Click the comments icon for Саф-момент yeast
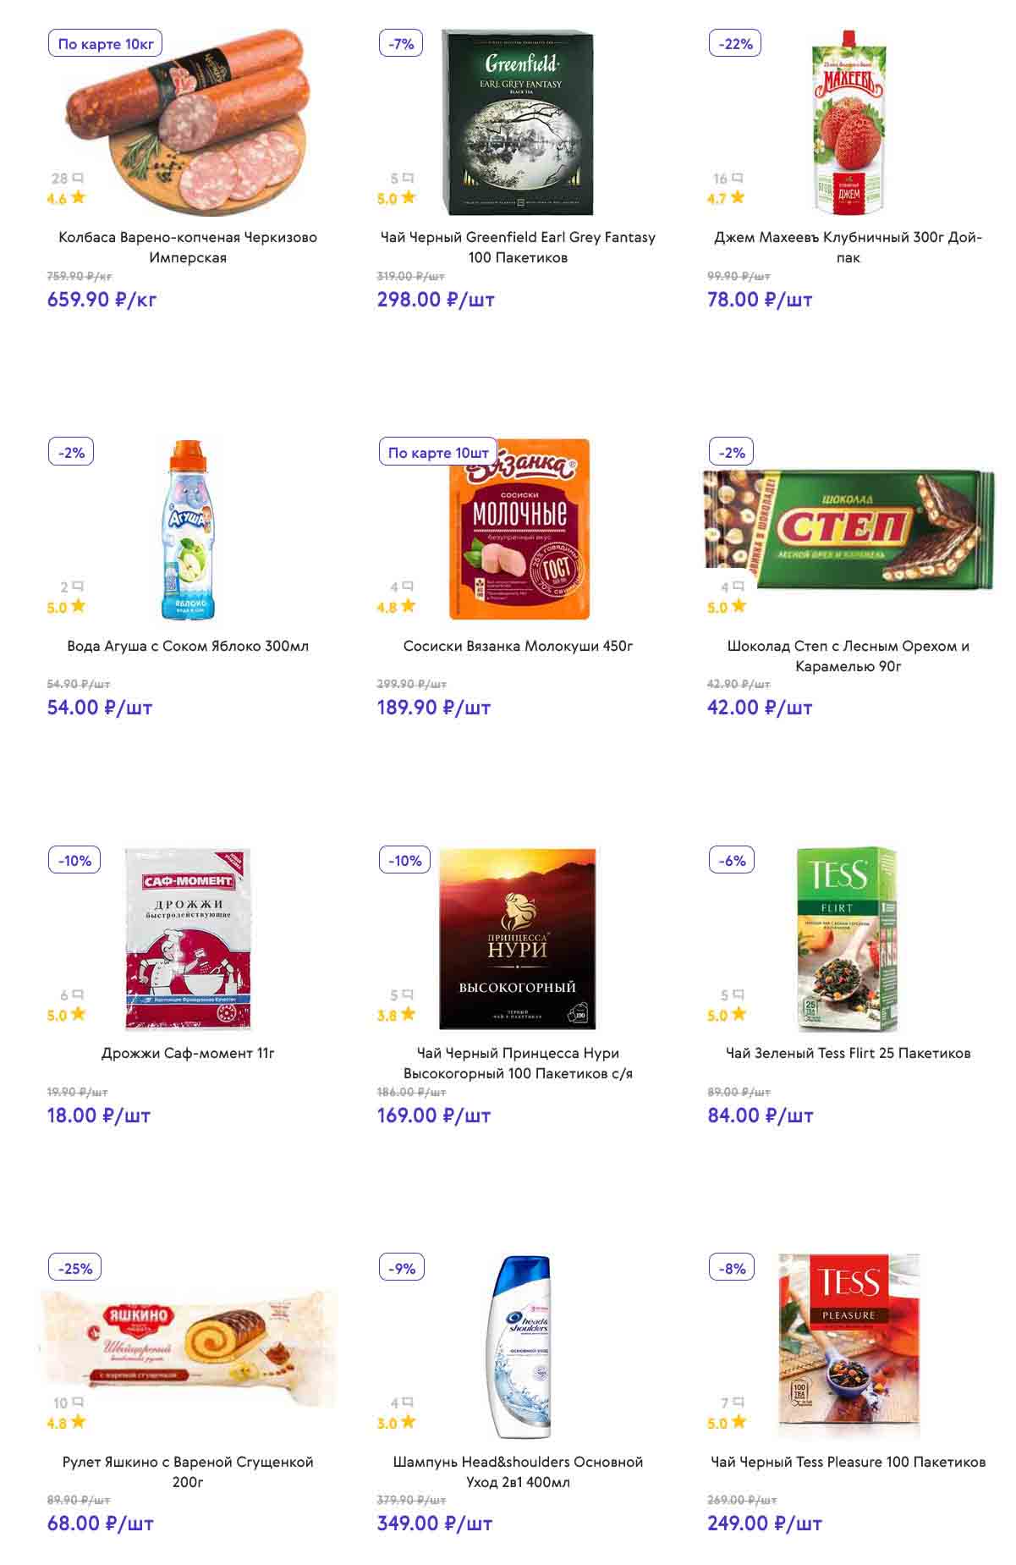Screen dimensions: 1016x1565 click(78, 995)
